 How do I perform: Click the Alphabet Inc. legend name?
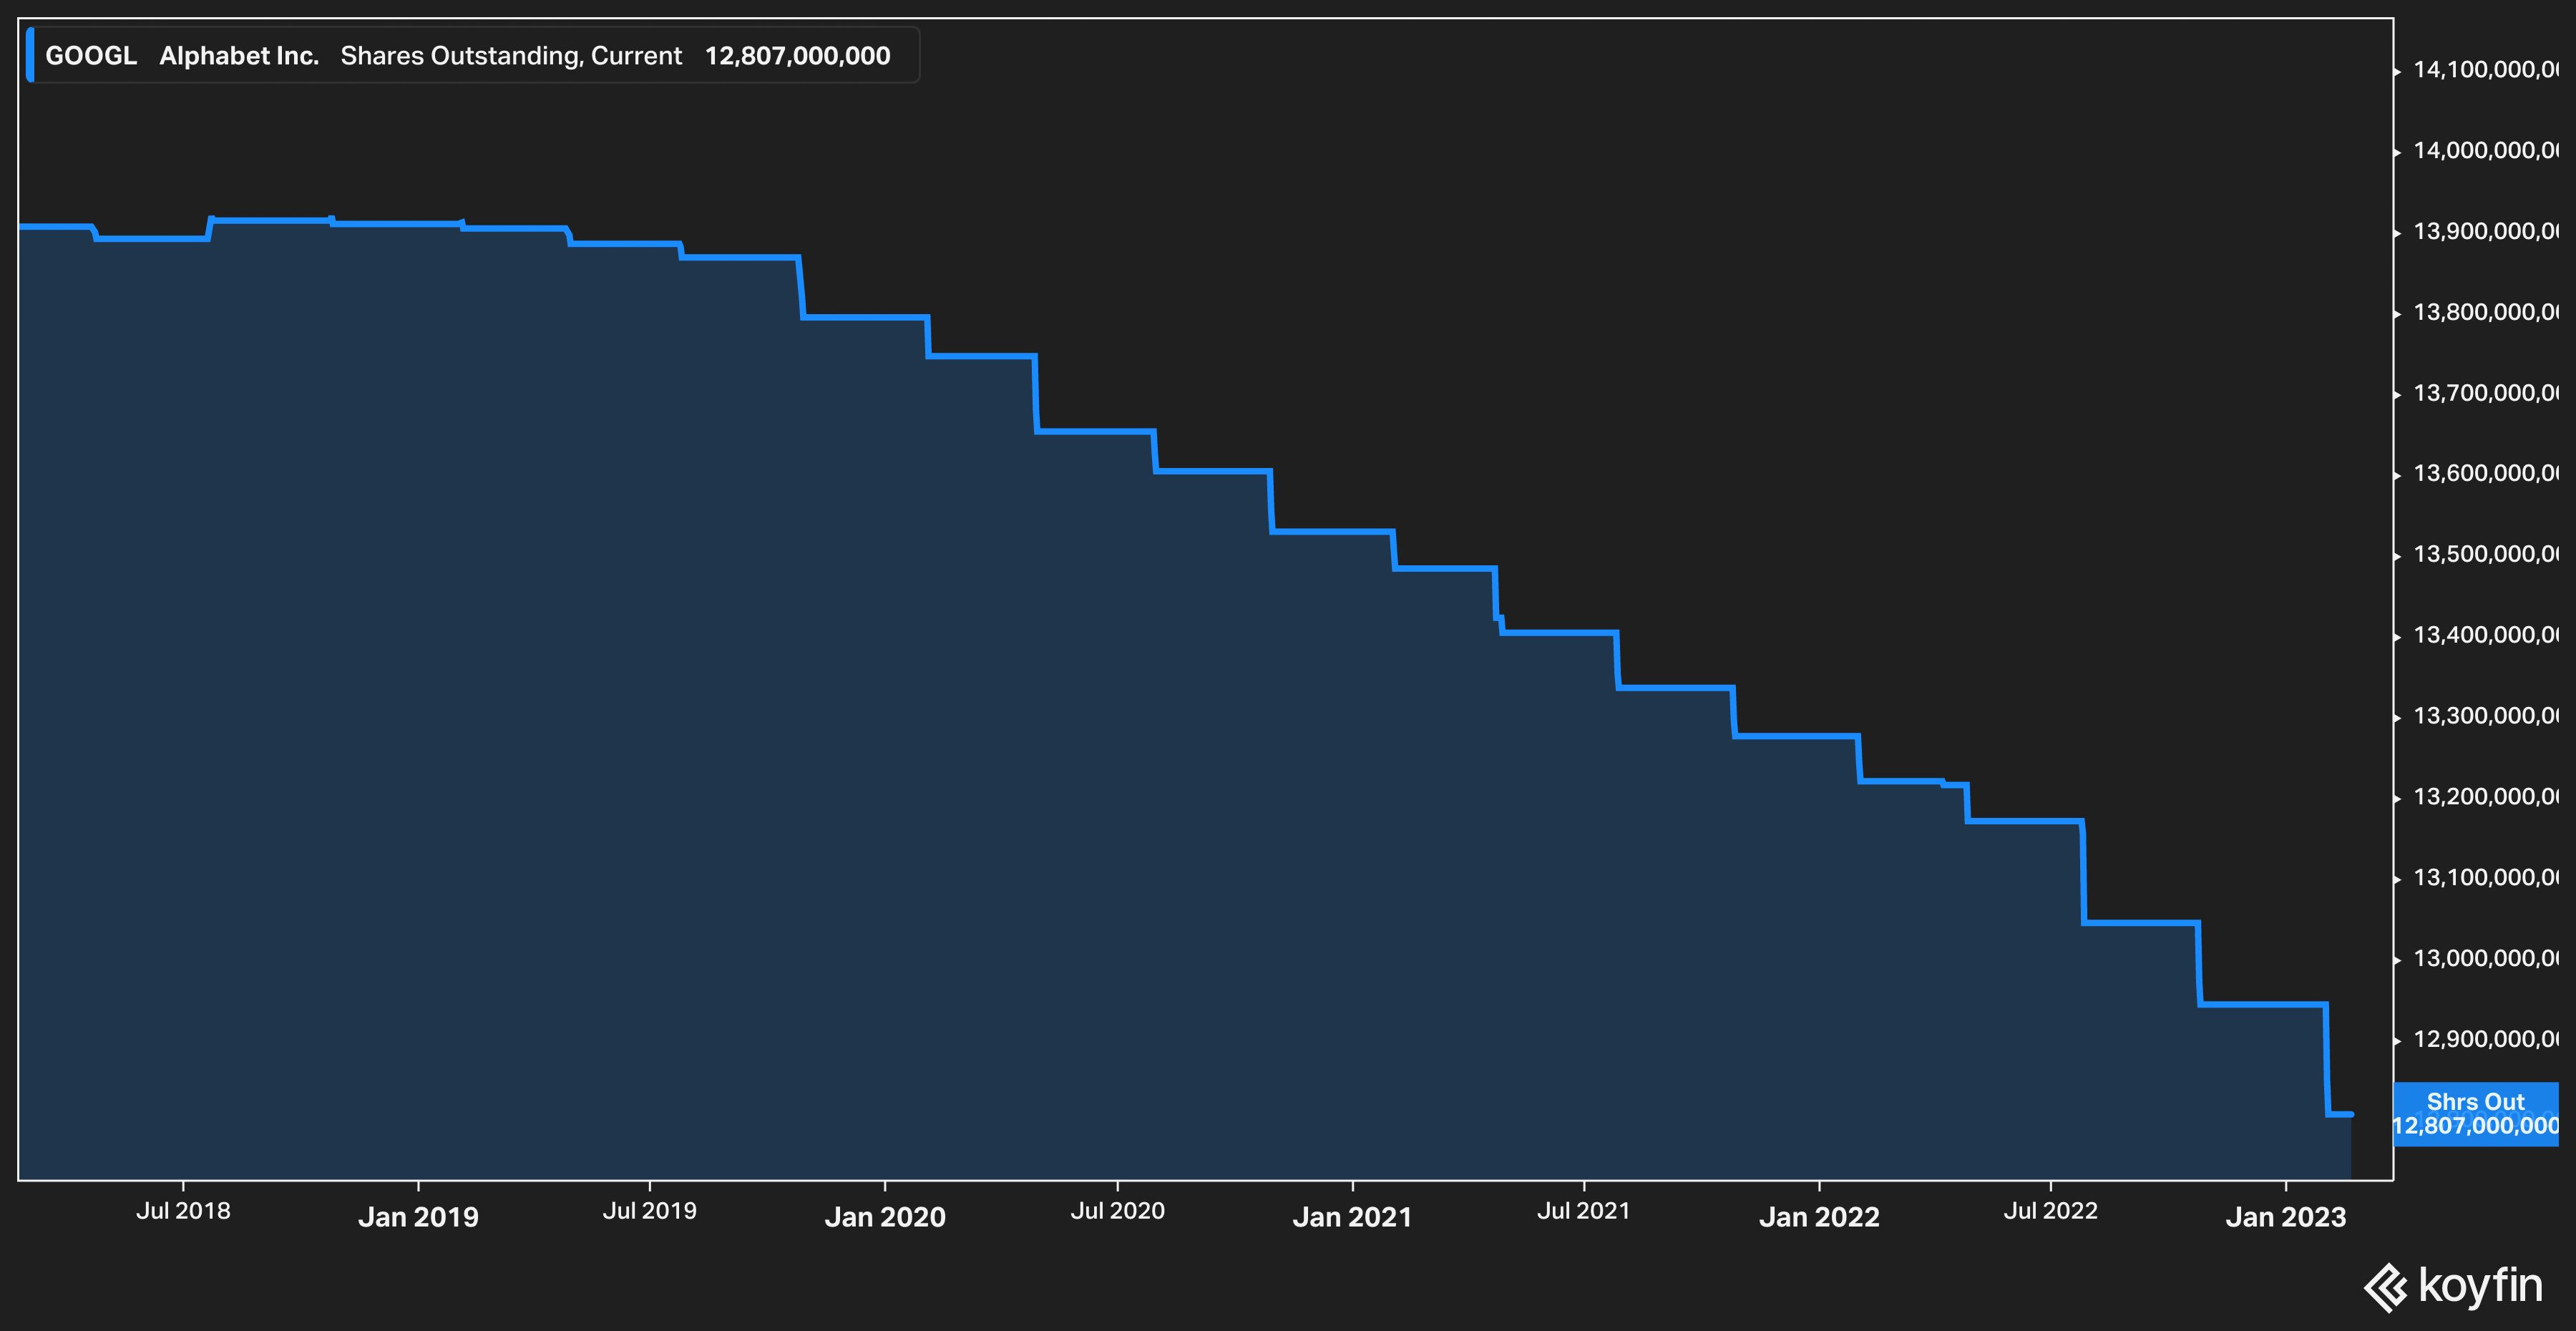(x=239, y=56)
